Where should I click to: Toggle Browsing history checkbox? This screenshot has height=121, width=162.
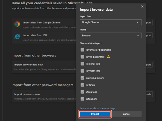coord(82,78)
